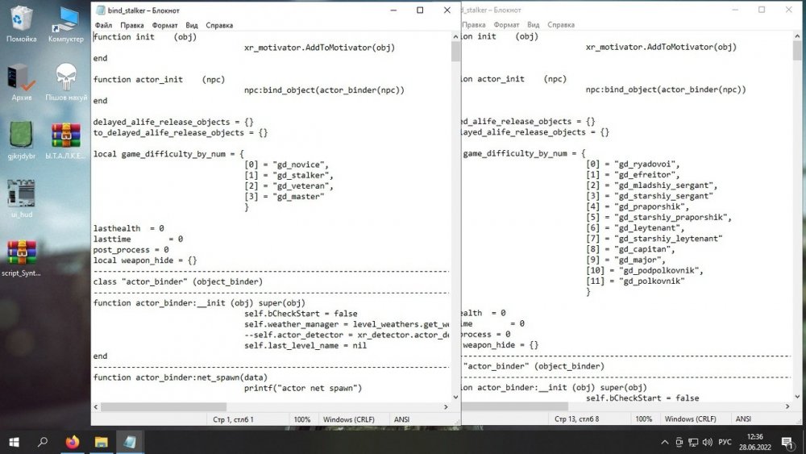Open Файл menu in left Notepad
This screenshot has height=454, width=806.
pyautogui.click(x=103, y=25)
